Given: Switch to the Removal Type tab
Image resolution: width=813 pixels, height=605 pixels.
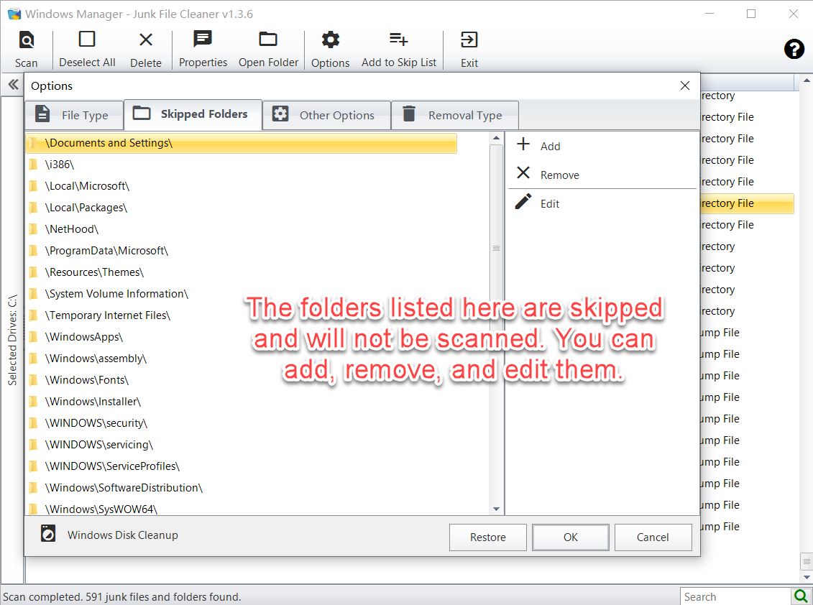Looking at the screenshot, I should click(455, 114).
